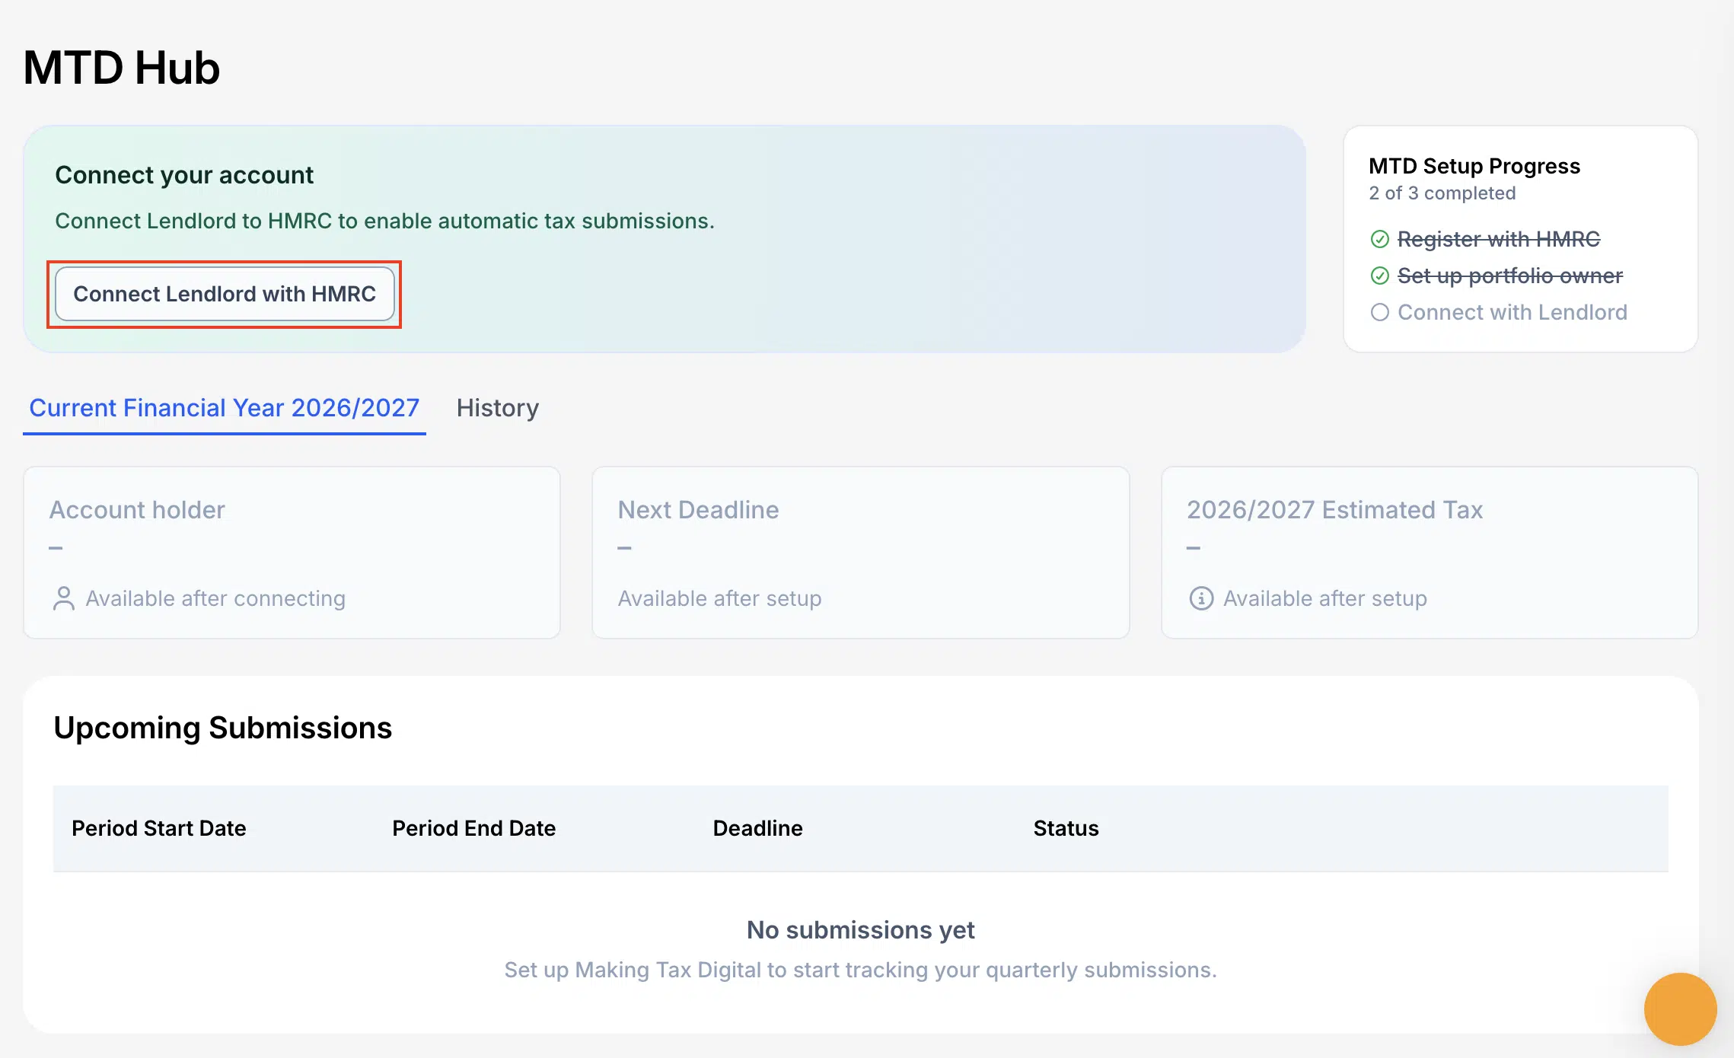The width and height of the screenshot is (1734, 1058).
Task: Click the empty circle beside Connect with Lendlord
Action: (x=1379, y=312)
